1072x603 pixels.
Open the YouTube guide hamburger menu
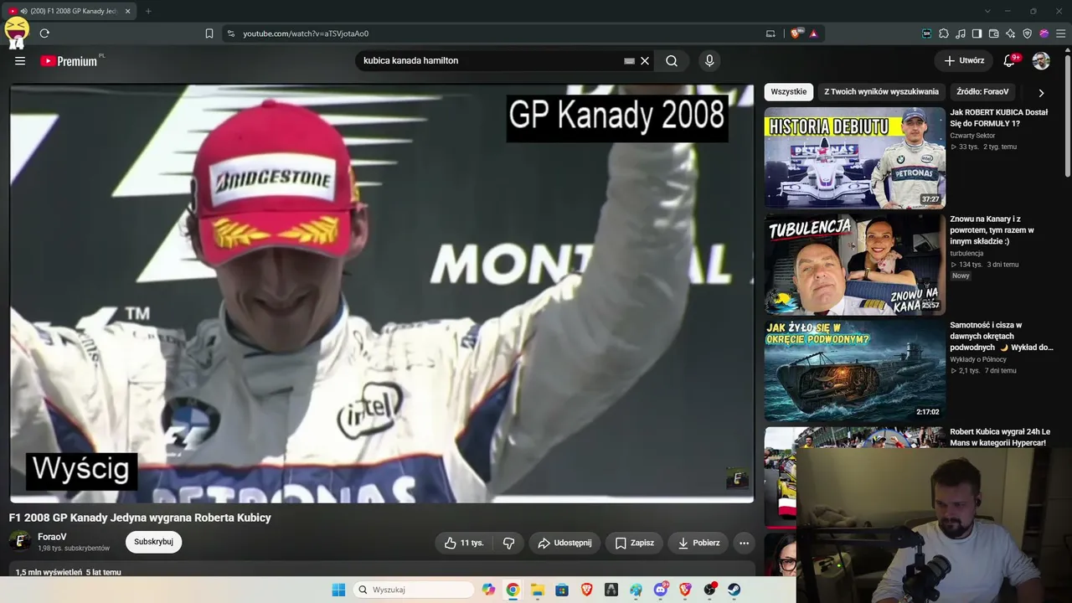pos(20,60)
